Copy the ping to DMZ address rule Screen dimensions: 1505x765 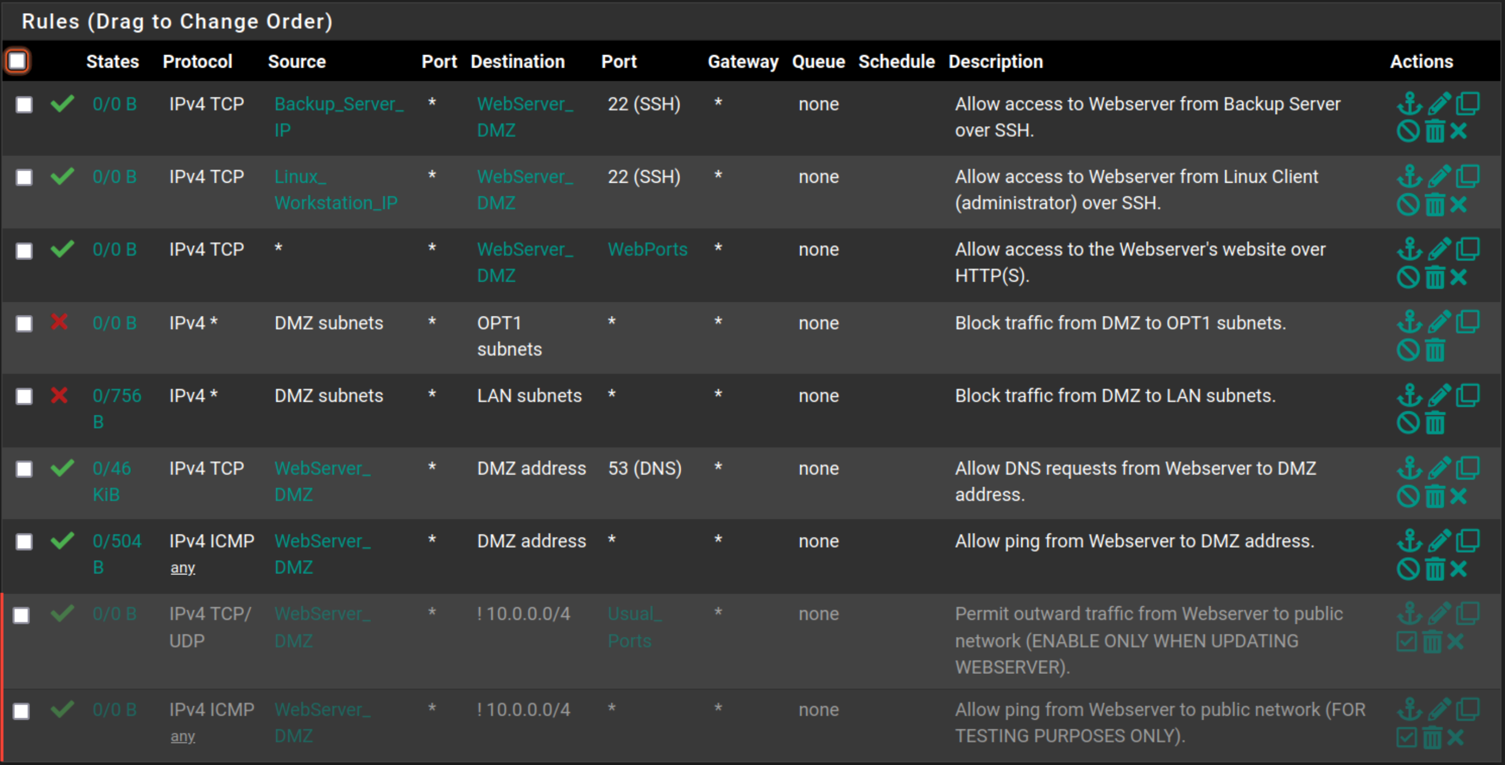(x=1468, y=541)
